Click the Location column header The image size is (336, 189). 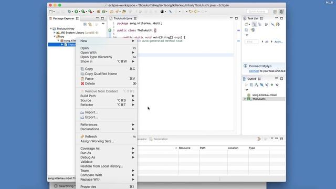click(x=233, y=148)
